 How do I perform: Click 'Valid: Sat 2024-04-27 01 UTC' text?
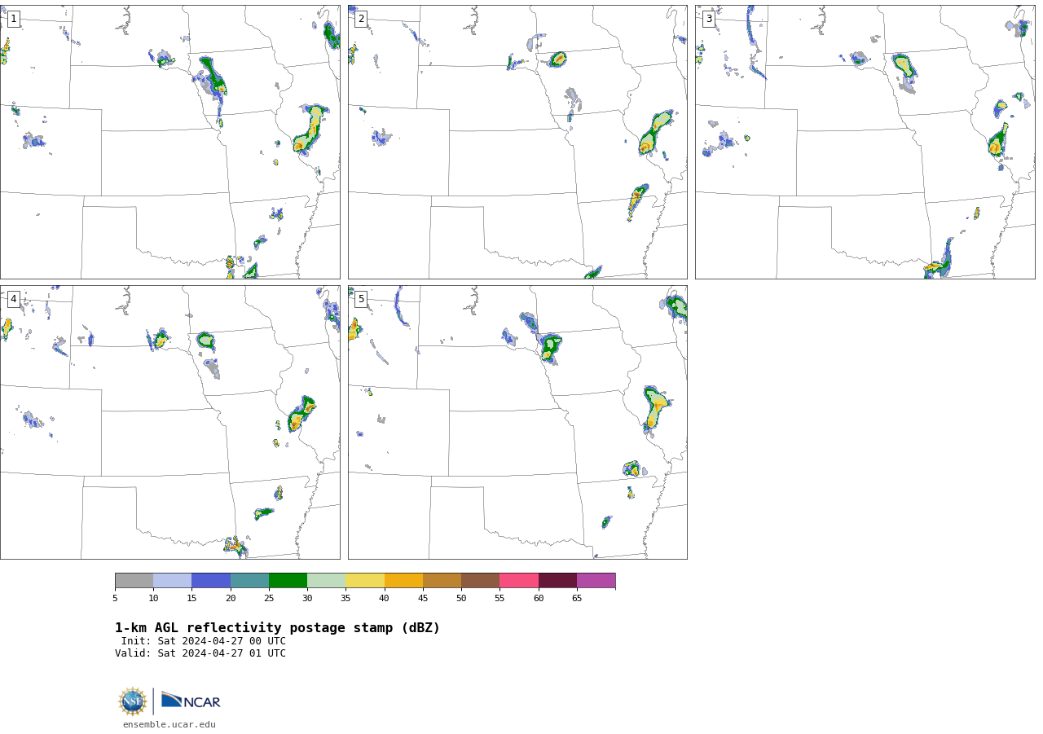click(200, 653)
